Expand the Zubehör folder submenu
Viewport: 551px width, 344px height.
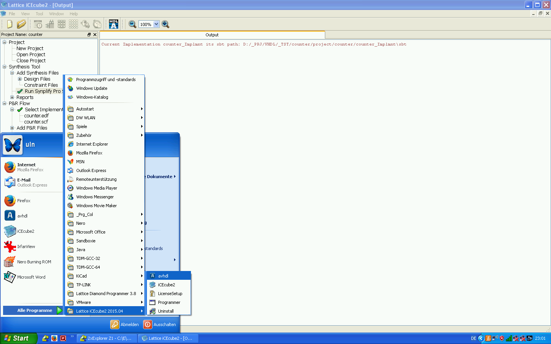pos(104,135)
